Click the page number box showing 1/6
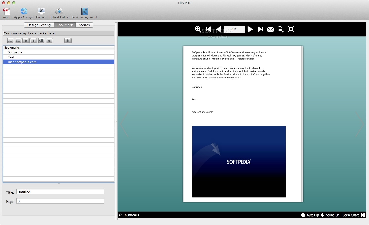 234,29
